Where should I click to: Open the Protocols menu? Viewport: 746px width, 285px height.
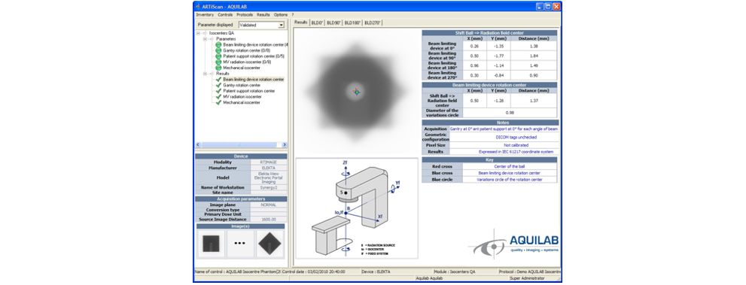[x=245, y=15]
